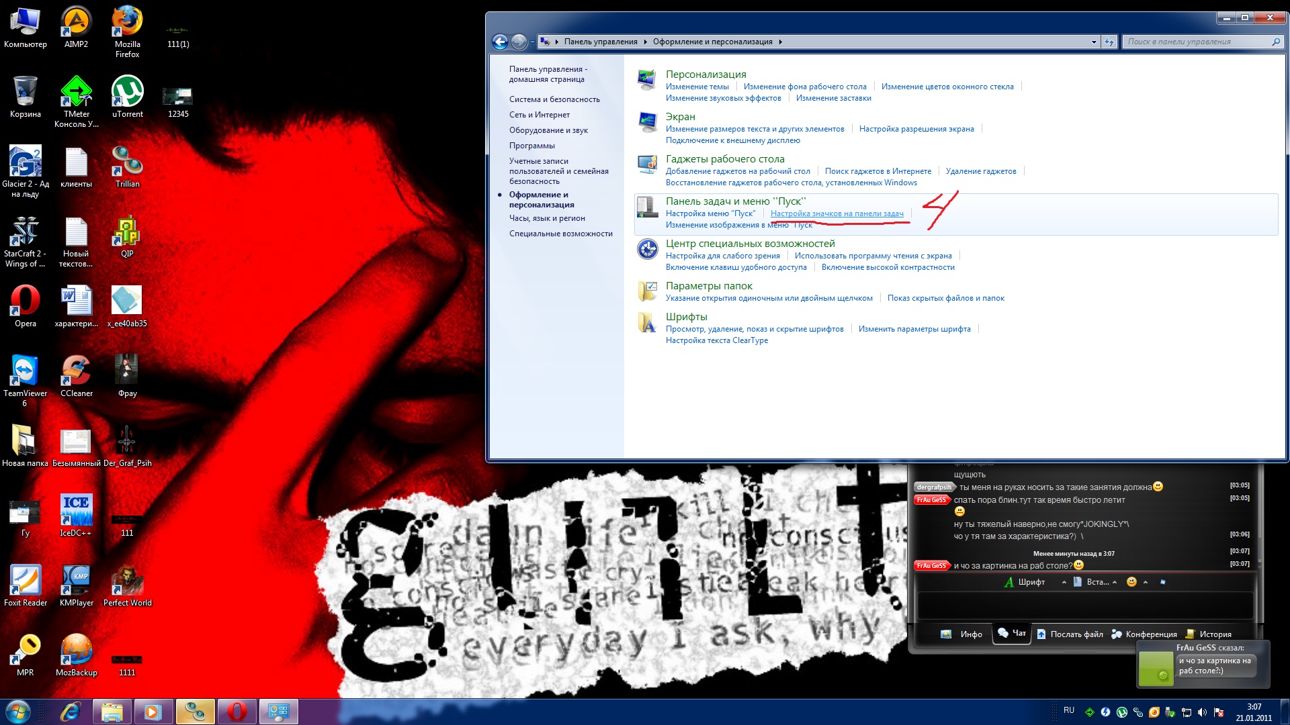This screenshot has width=1290, height=725.
Task: Click the Центр специальных возможностей icon
Action: pos(647,249)
